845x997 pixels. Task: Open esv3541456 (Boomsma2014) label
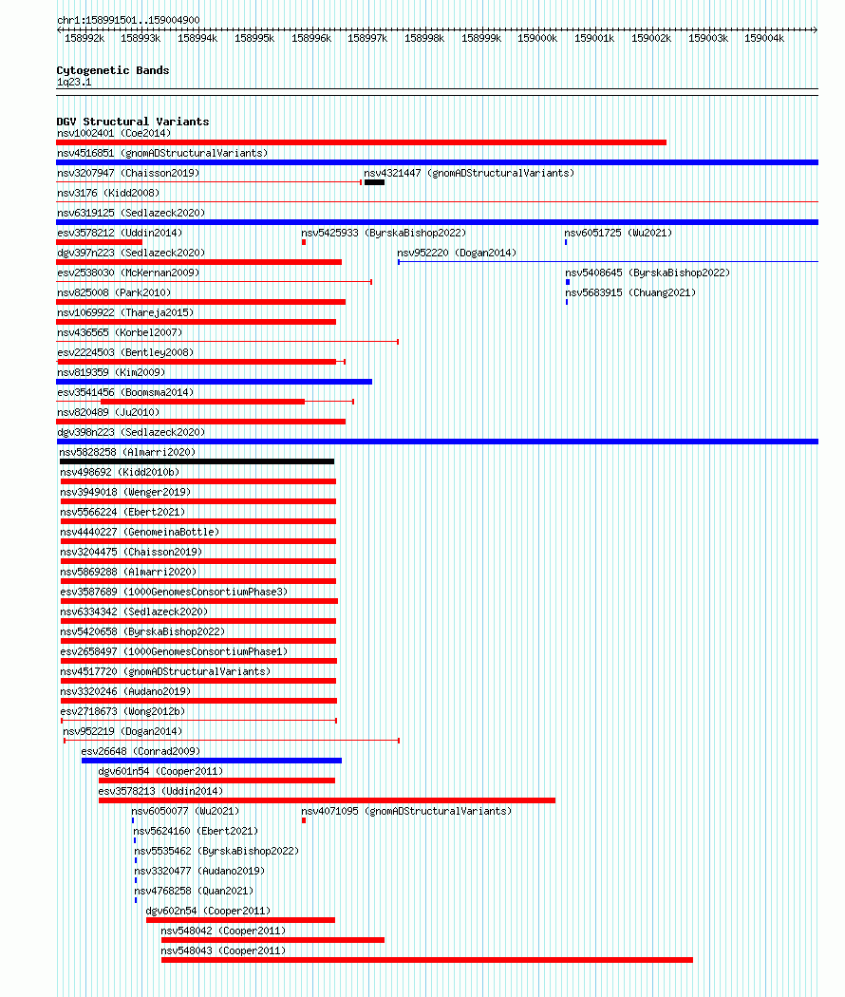(125, 392)
